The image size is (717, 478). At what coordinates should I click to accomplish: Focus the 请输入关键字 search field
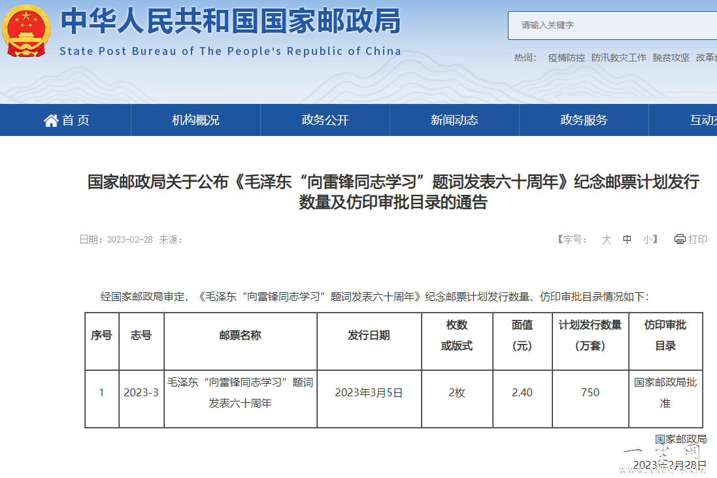pyautogui.click(x=612, y=26)
